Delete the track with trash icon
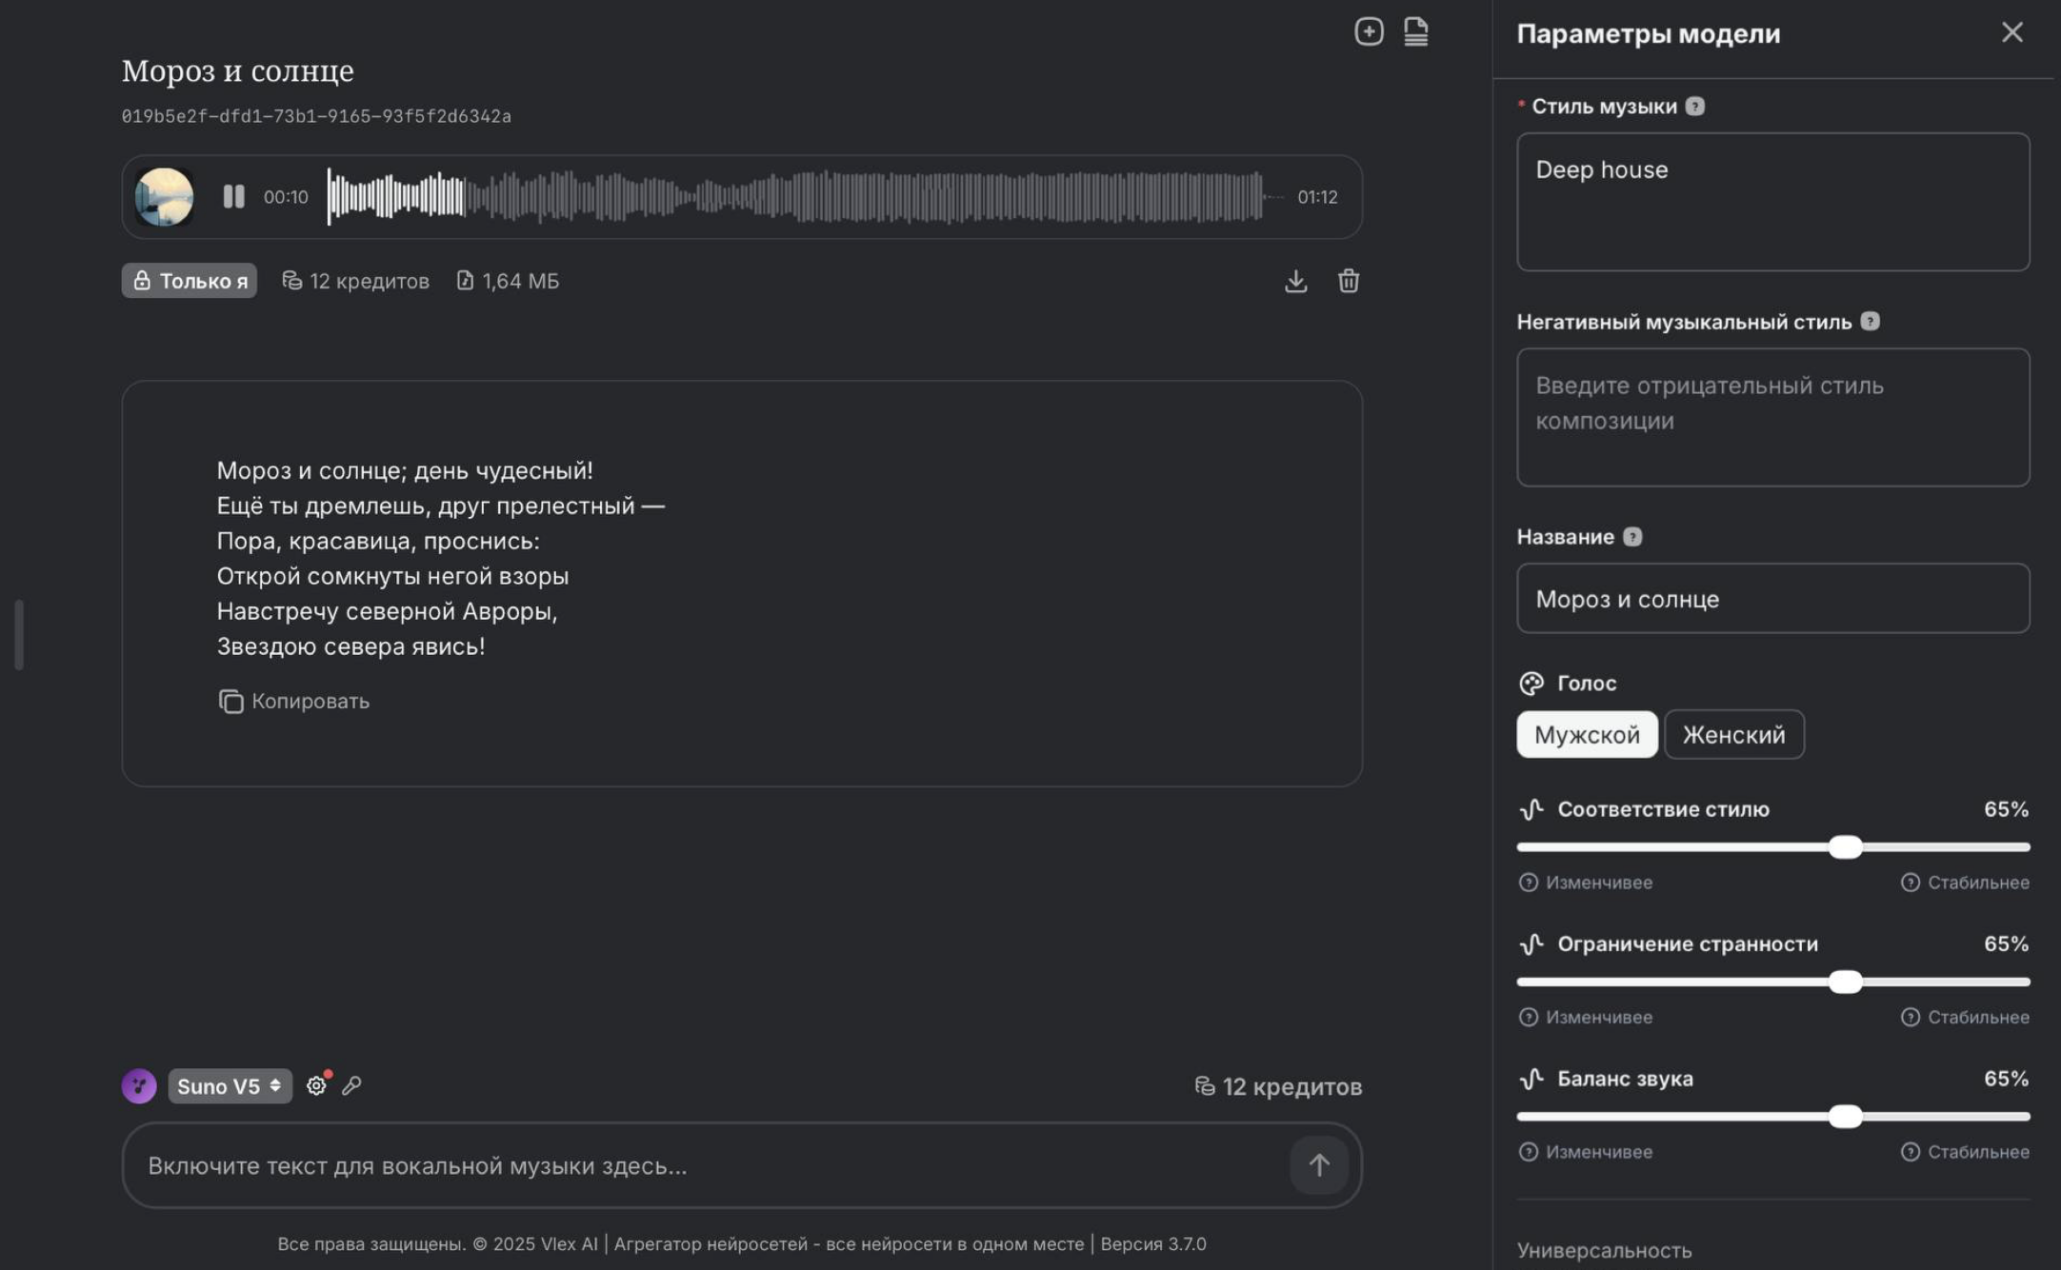The image size is (2061, 1270). (1348, 281)
